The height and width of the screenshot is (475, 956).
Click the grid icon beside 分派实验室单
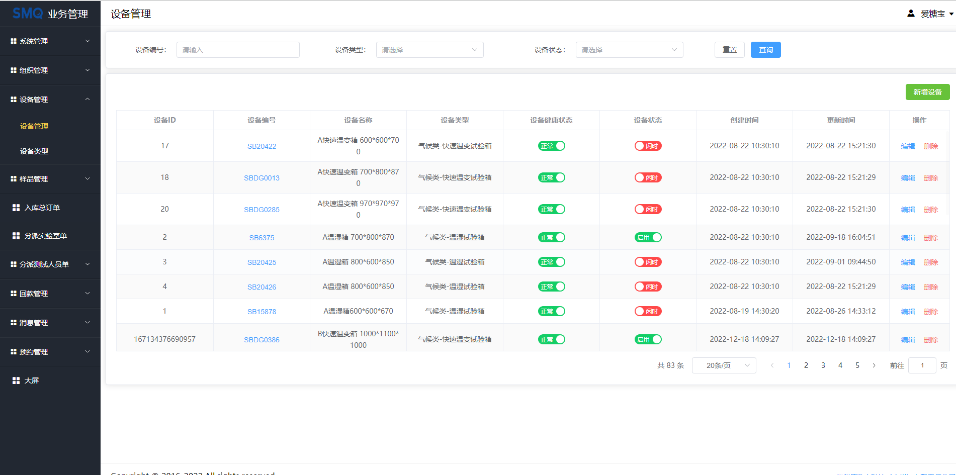[16, 236]
